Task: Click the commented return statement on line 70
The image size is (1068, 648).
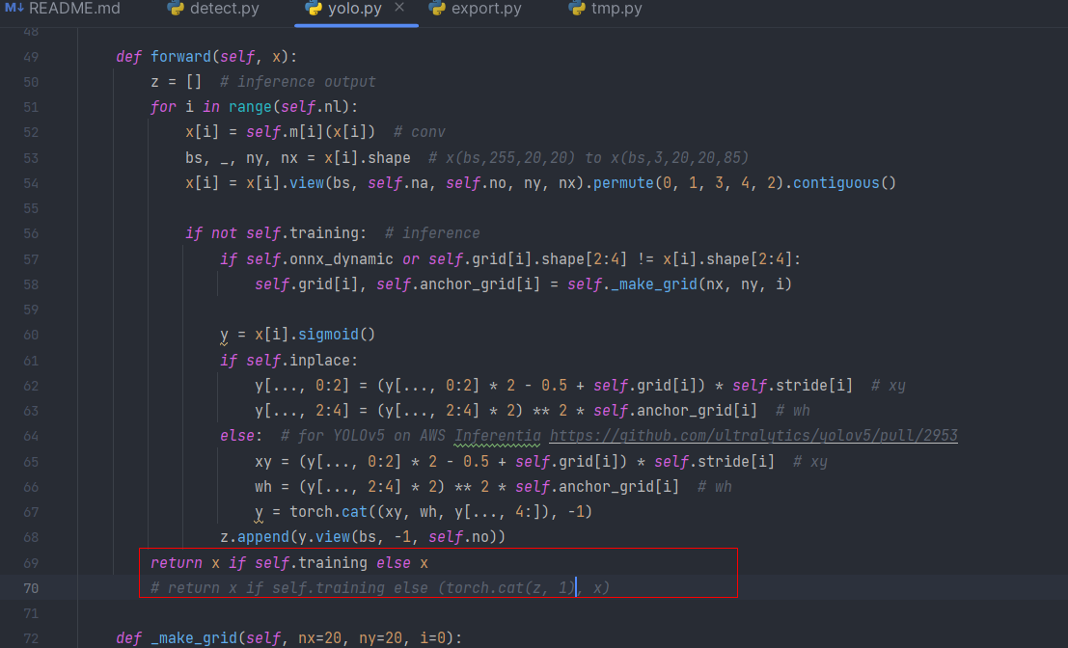Action: click(x=380, y=588)
